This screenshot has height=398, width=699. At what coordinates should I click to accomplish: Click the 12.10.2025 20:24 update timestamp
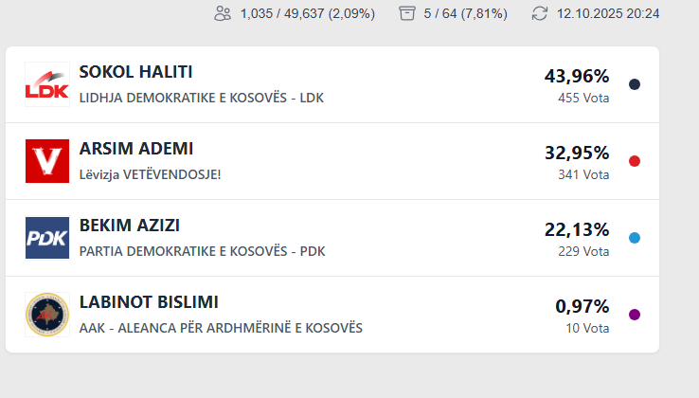(608, 13)
